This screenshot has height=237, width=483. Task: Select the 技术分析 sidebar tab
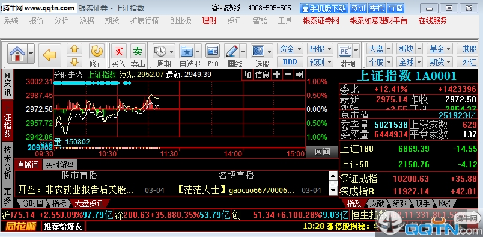pyautogui.click(x=7, y=162)
